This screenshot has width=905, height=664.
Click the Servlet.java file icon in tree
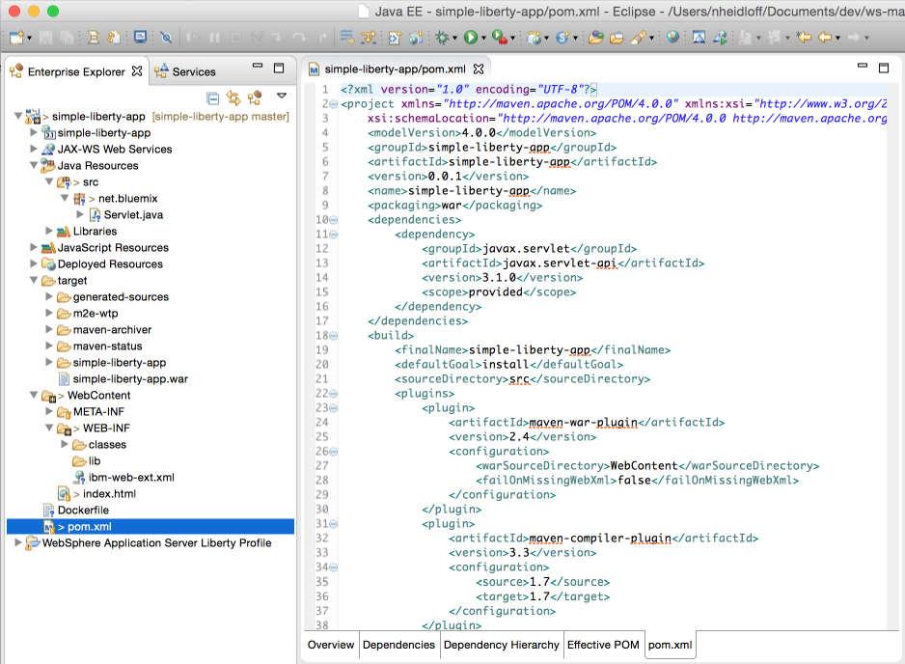click(96, 215)
